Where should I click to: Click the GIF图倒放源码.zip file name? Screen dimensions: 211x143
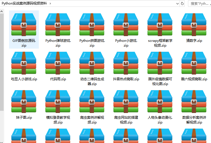click(24, 43)
